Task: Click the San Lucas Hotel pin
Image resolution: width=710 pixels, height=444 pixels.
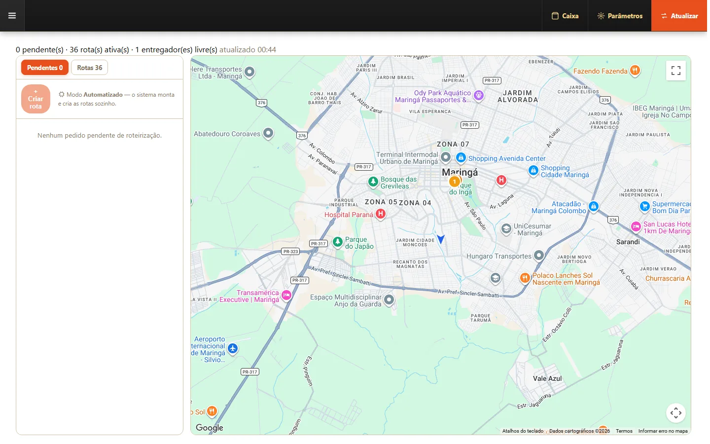Action: click(636, 227)
